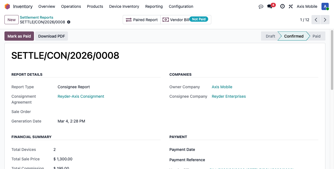Go to the next record arrow
The width and height of the screenshot is (334, 169).
point(325,20)
